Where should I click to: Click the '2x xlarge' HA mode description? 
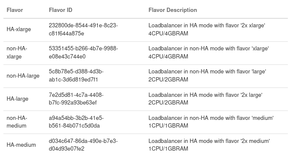pyautogui.click(x=207, y=29)
